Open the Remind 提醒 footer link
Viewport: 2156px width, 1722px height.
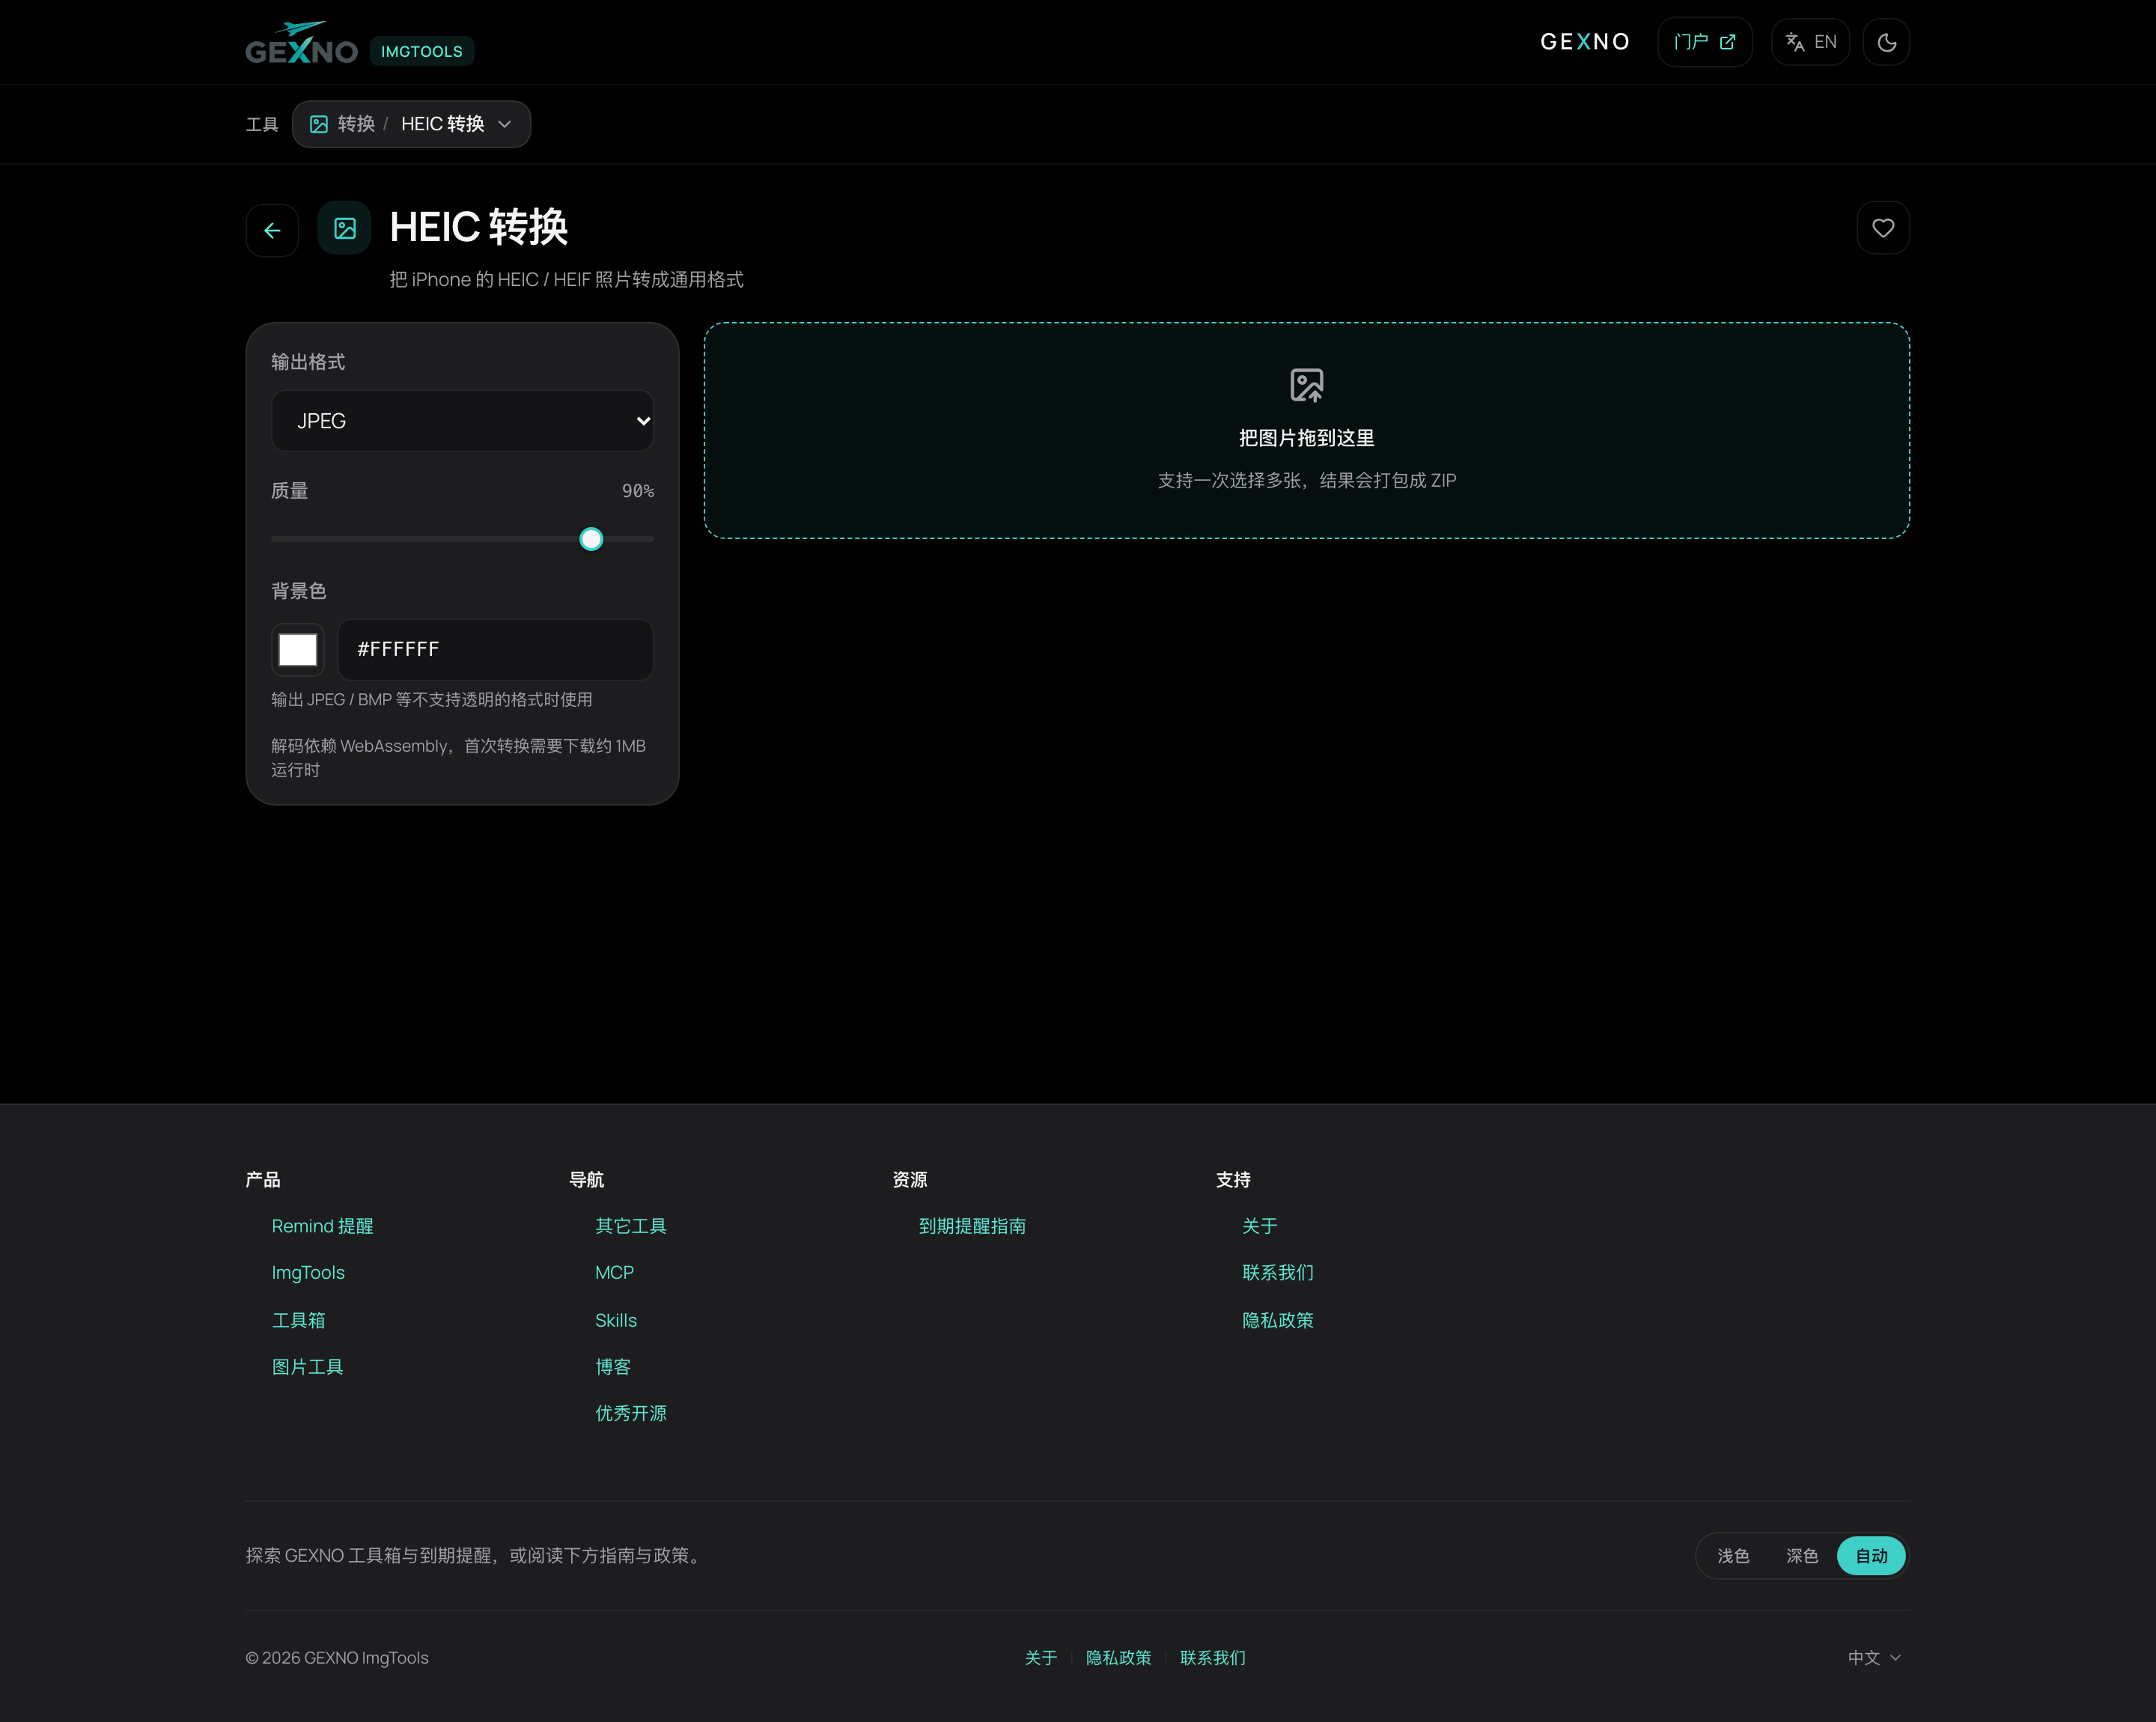click(322, 1226)
